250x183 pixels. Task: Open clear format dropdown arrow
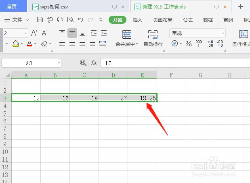coord(50,44)
